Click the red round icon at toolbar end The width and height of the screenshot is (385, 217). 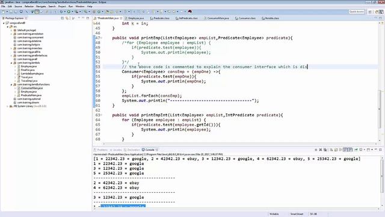[x=190, y=11]
